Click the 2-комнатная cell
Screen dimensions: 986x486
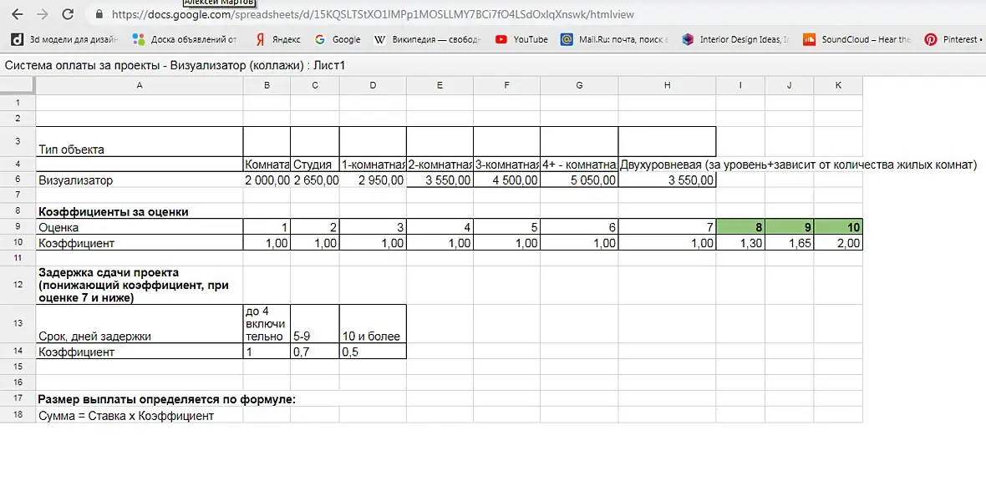click(x=440, y=165)
